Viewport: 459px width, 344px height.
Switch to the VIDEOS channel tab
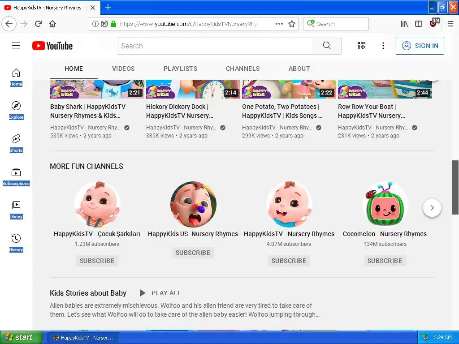click(123, 69)
